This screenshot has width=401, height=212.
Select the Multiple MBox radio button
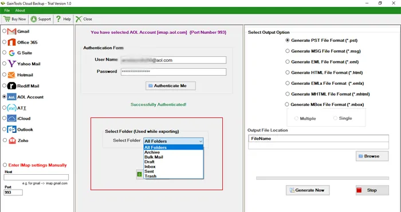296,119
